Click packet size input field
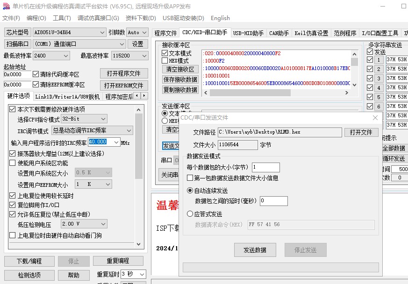Screen dimensions: 408x284 pos(265,167)
